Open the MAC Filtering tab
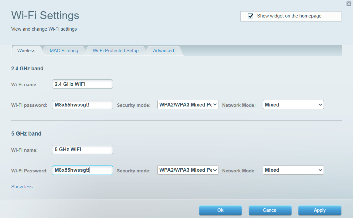353x218 pixels. click(64, 51)
